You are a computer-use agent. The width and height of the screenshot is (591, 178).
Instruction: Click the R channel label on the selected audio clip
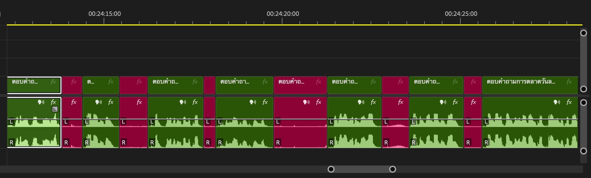[x=11, y=142]
